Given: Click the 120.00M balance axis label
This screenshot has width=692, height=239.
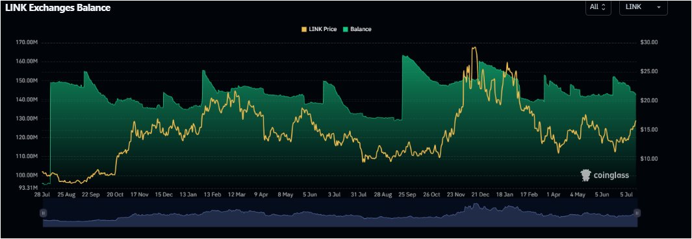Looking at the screenshot, I should click(27, 138).
